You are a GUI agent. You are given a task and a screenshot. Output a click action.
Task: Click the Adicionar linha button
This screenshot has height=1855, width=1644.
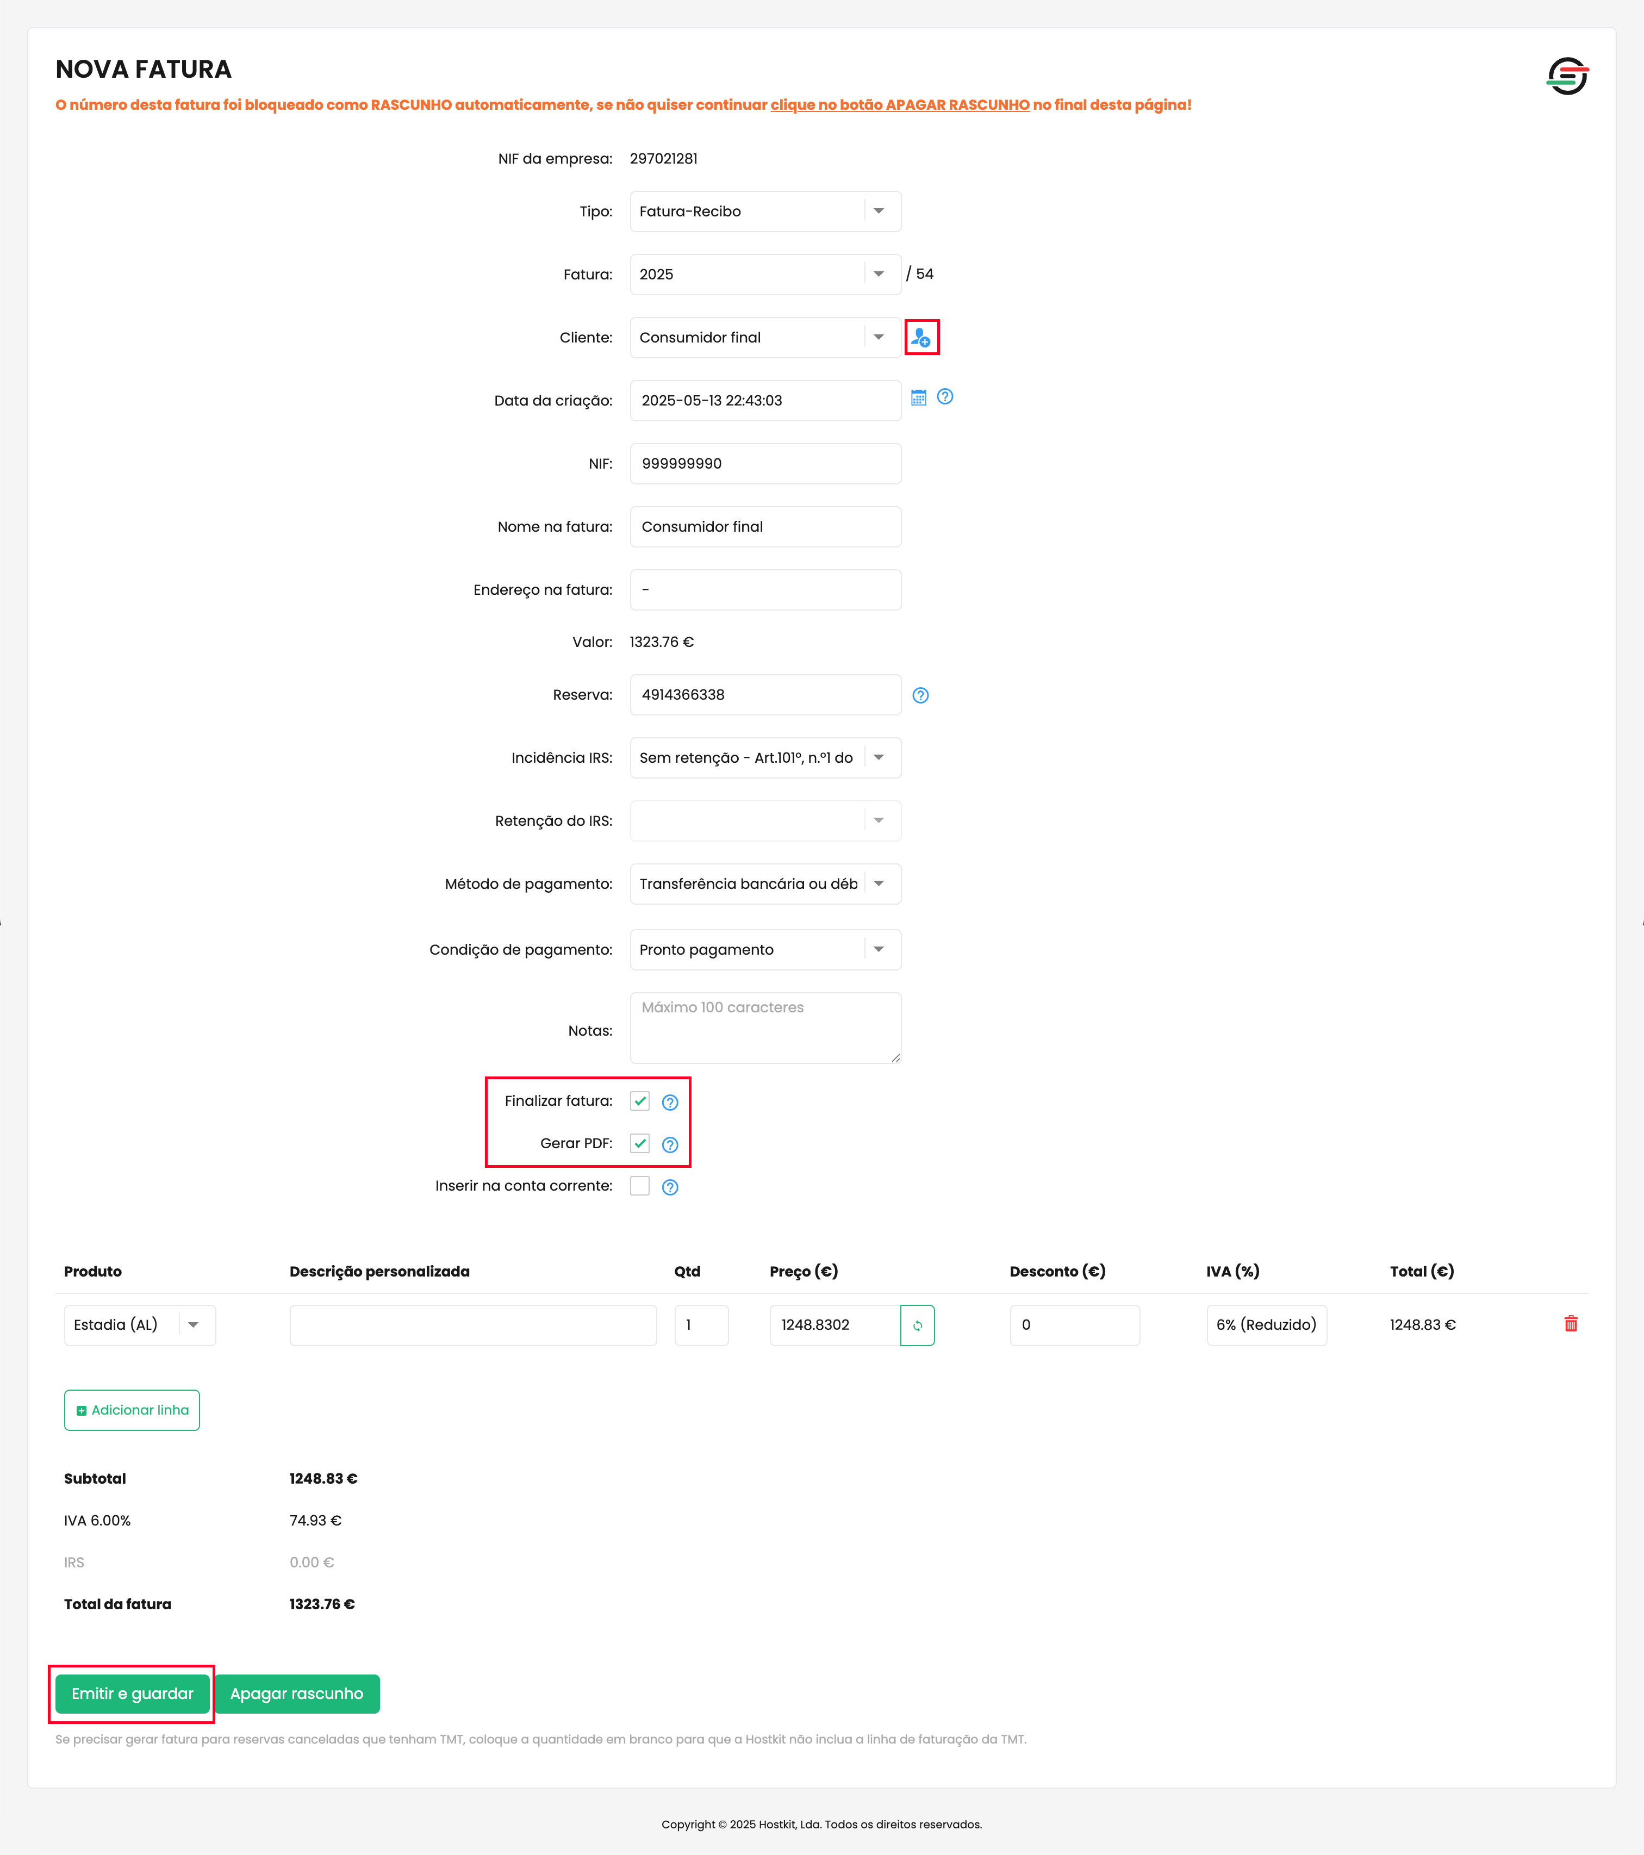(x=132, y=1410)
